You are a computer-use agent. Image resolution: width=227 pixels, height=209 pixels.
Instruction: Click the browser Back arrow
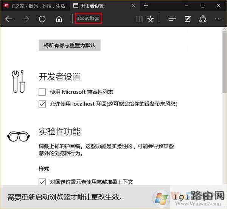coord(9,19)
